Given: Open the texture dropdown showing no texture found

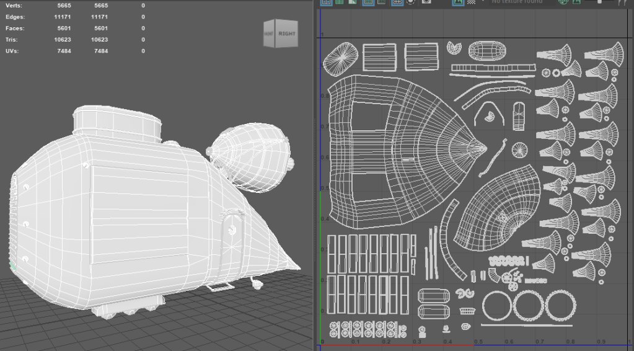Looking at the screenshot, I should click(x=517, y=2).
